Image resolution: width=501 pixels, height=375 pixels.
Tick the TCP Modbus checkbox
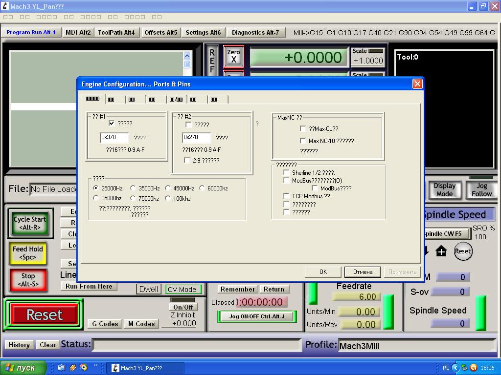(286, 196)
